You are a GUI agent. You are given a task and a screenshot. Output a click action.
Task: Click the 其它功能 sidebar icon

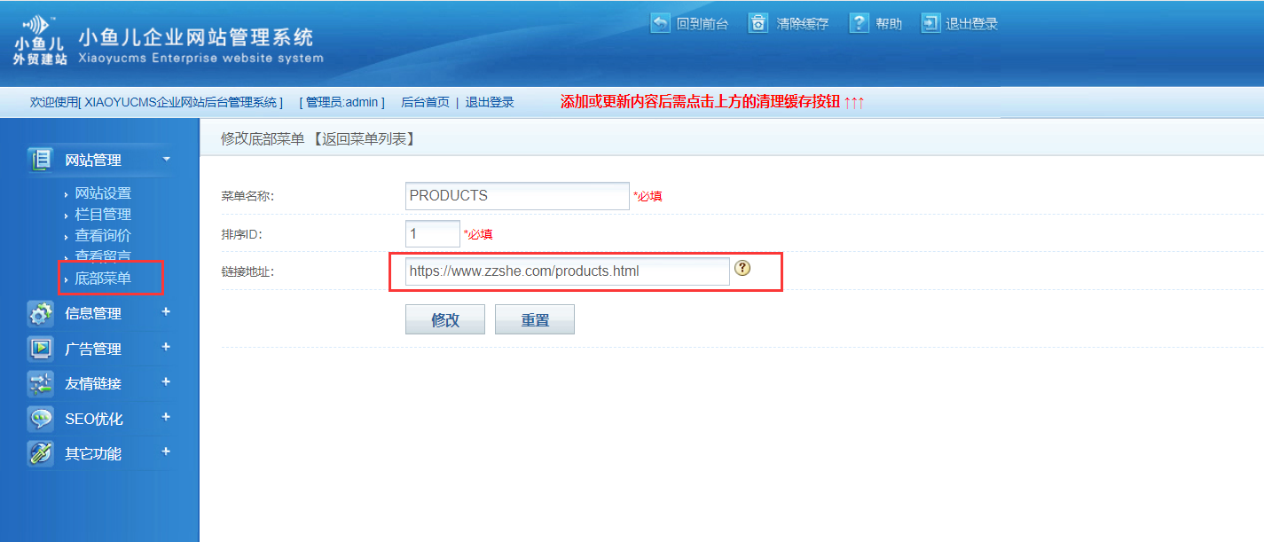point(42,453)
